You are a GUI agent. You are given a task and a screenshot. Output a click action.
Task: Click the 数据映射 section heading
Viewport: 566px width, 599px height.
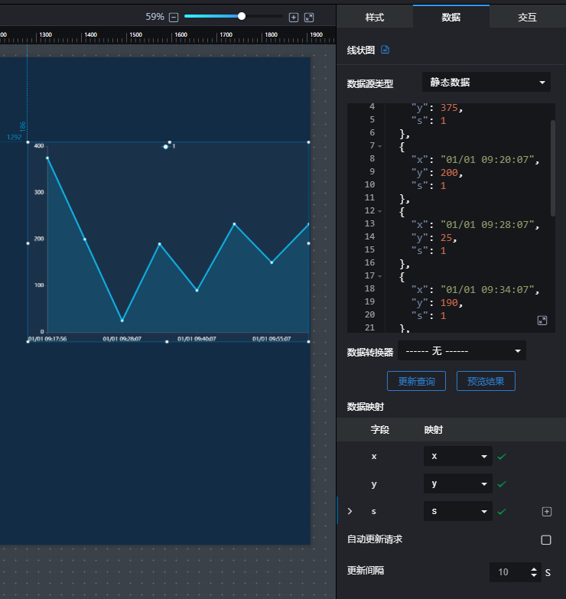tap(365, 407)
